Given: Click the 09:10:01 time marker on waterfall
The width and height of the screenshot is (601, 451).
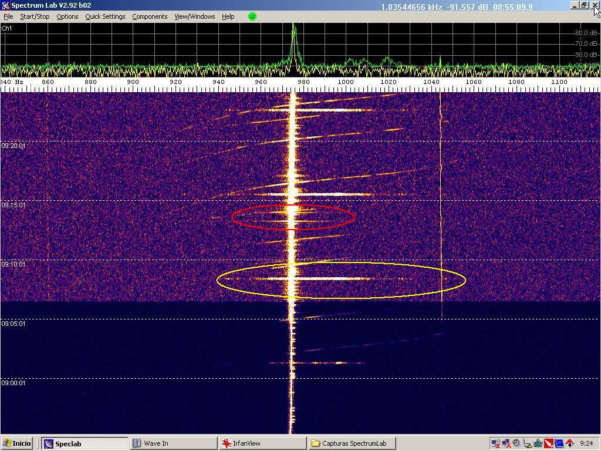Looking at the screenshot, I should 13,265.
